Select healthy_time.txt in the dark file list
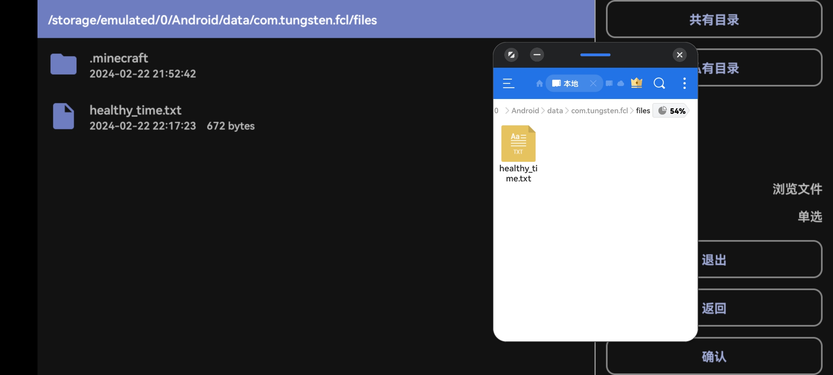Image resolution: width=833 pixels, height=375 pixels. [135, 117]
